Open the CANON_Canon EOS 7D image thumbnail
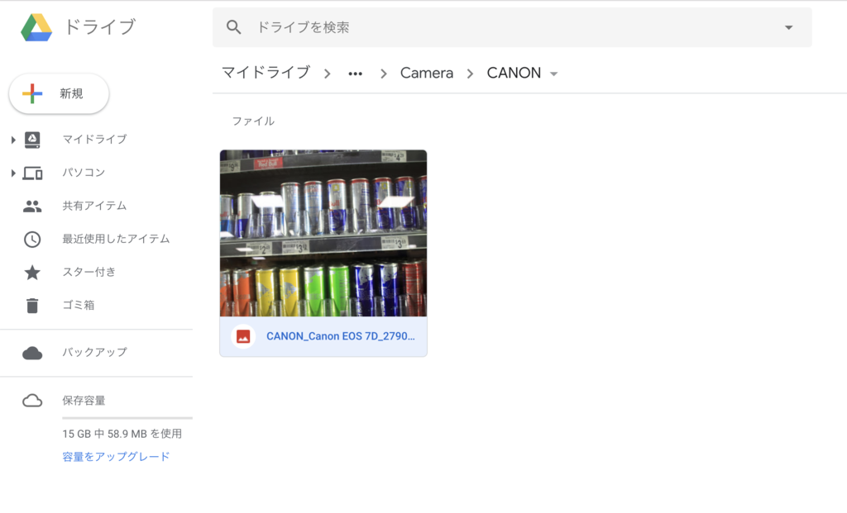The image size is (847, 513). [323, 233]
